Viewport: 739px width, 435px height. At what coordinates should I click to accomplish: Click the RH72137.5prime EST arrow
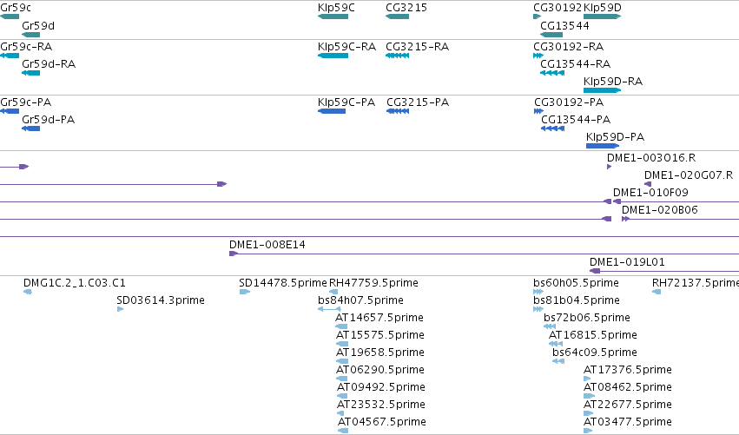(x=657, y=292)
